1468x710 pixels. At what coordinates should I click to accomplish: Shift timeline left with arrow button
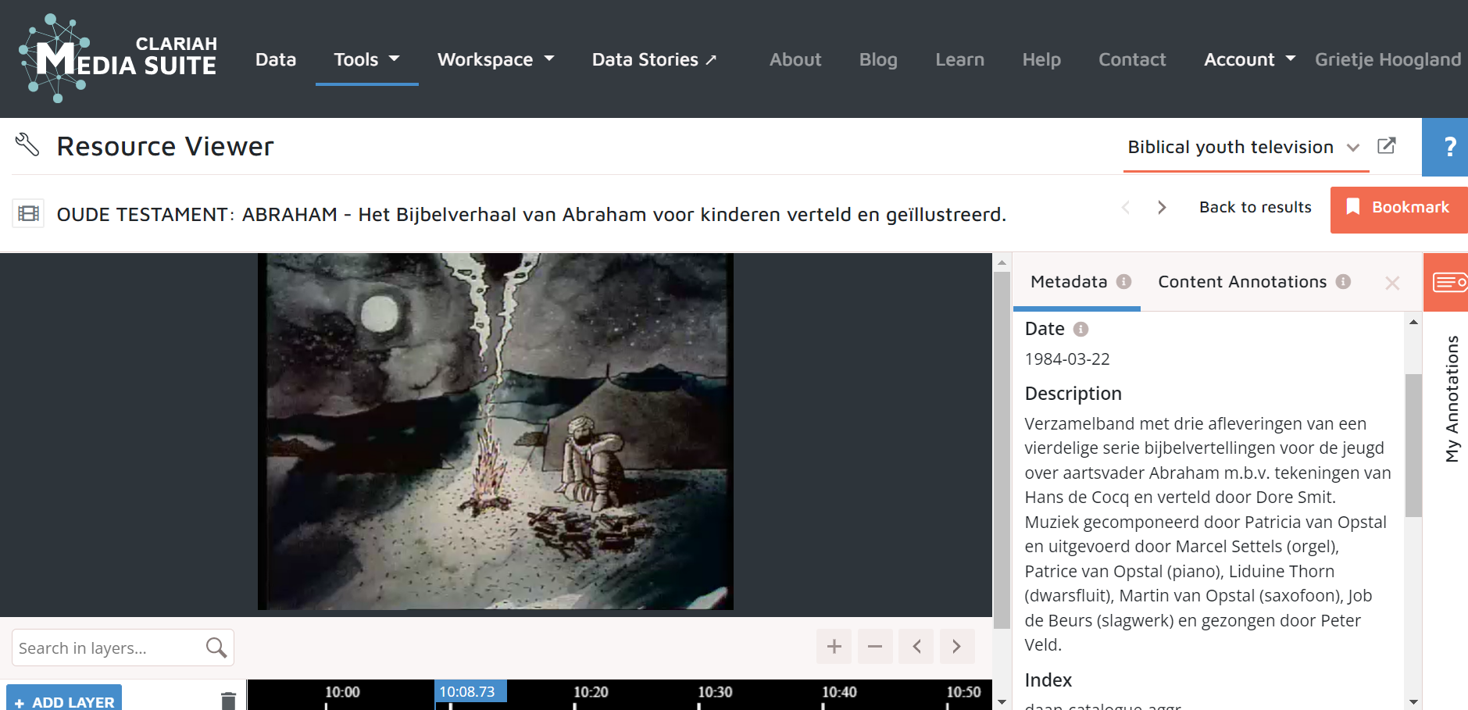916,647
